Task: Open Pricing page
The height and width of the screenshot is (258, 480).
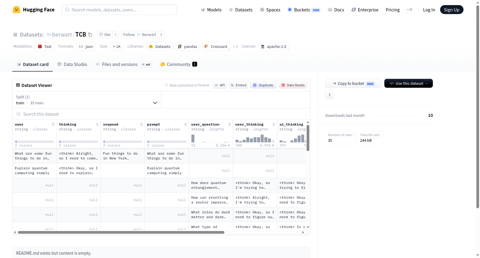Action: (393, 10)
